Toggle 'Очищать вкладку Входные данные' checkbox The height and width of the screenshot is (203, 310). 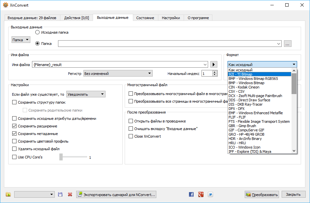coord(131,129)
